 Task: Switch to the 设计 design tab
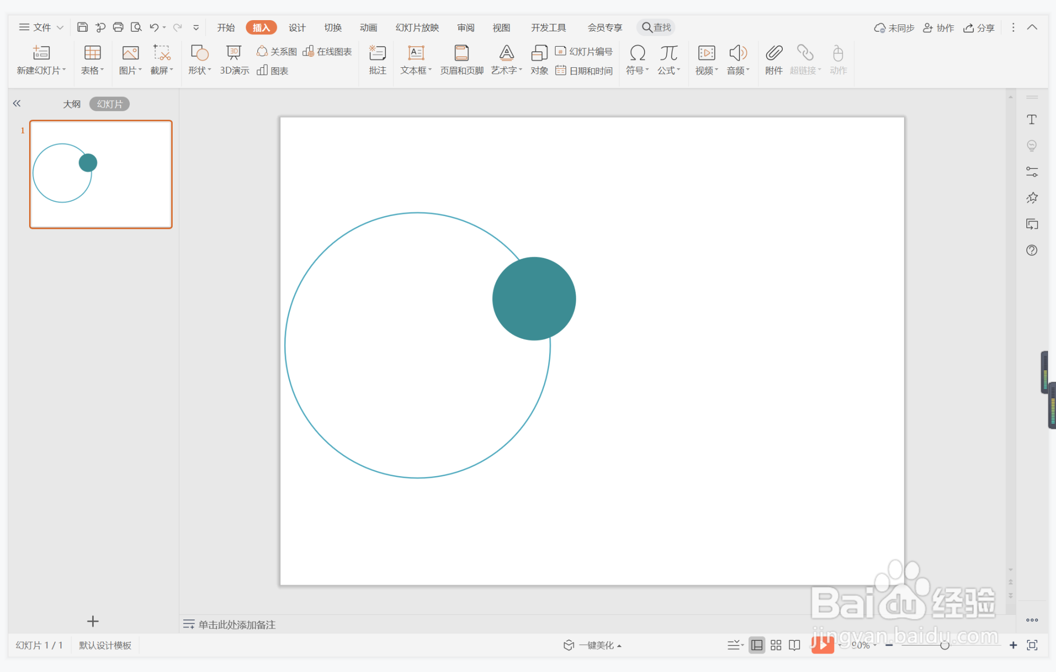[x=297, y=27]
